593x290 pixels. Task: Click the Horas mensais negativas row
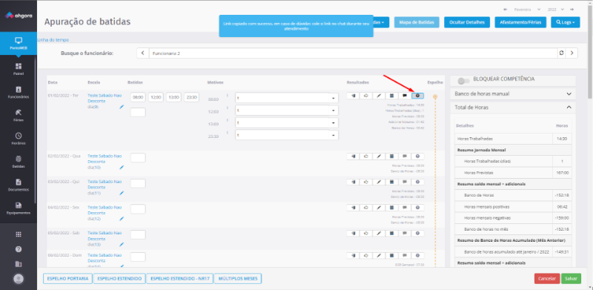pos(513,218)
